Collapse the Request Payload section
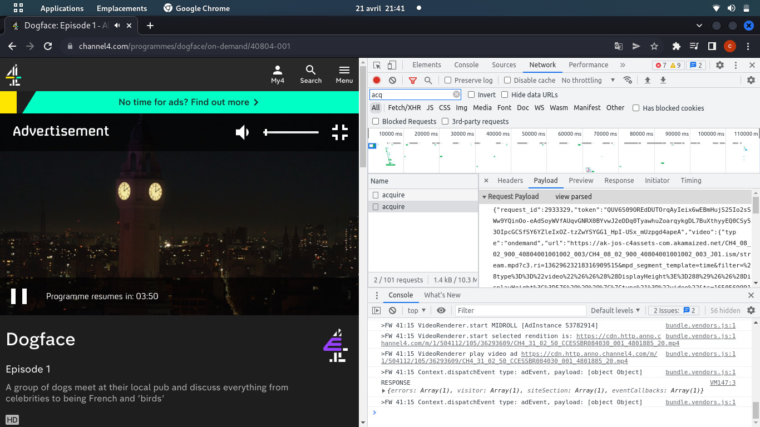760x427 pixels. (x=484, y=197)
